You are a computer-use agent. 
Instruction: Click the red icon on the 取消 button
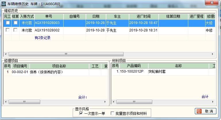coord(199,111)
